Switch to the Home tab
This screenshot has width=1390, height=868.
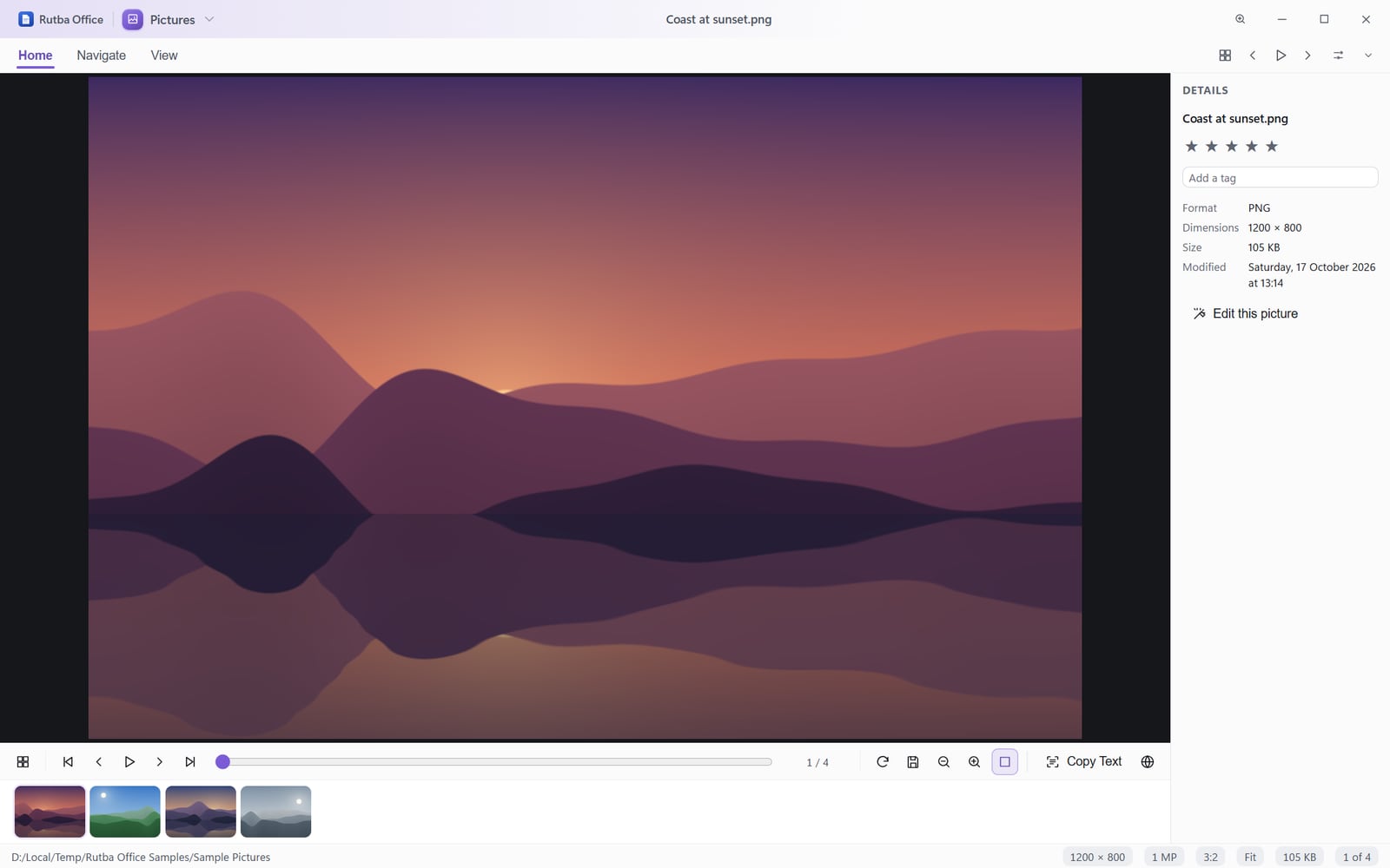pos(36,56)
